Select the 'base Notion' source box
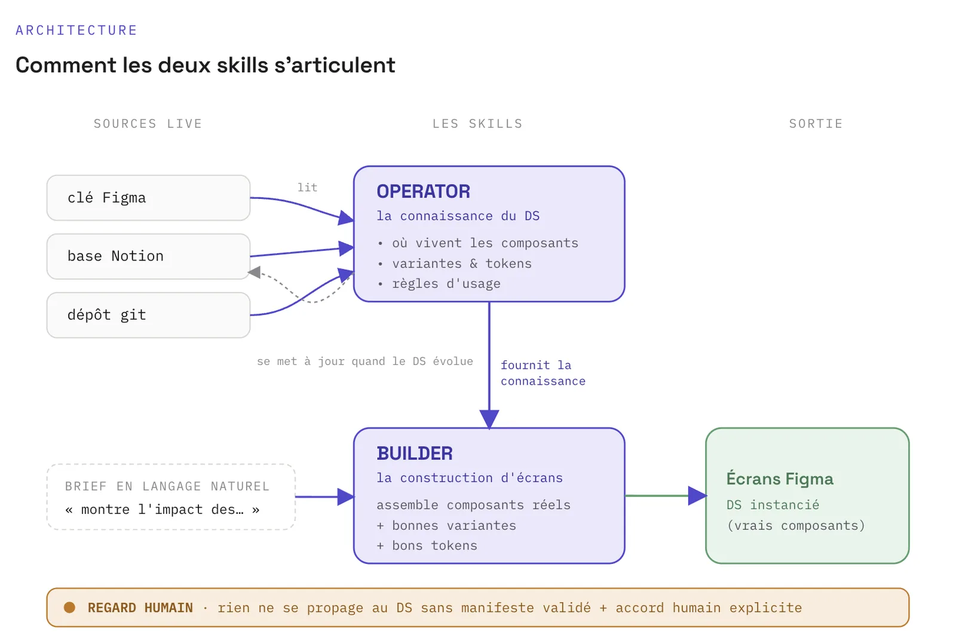This screenshot has height=644, width=956. click(x=148, y=256)
